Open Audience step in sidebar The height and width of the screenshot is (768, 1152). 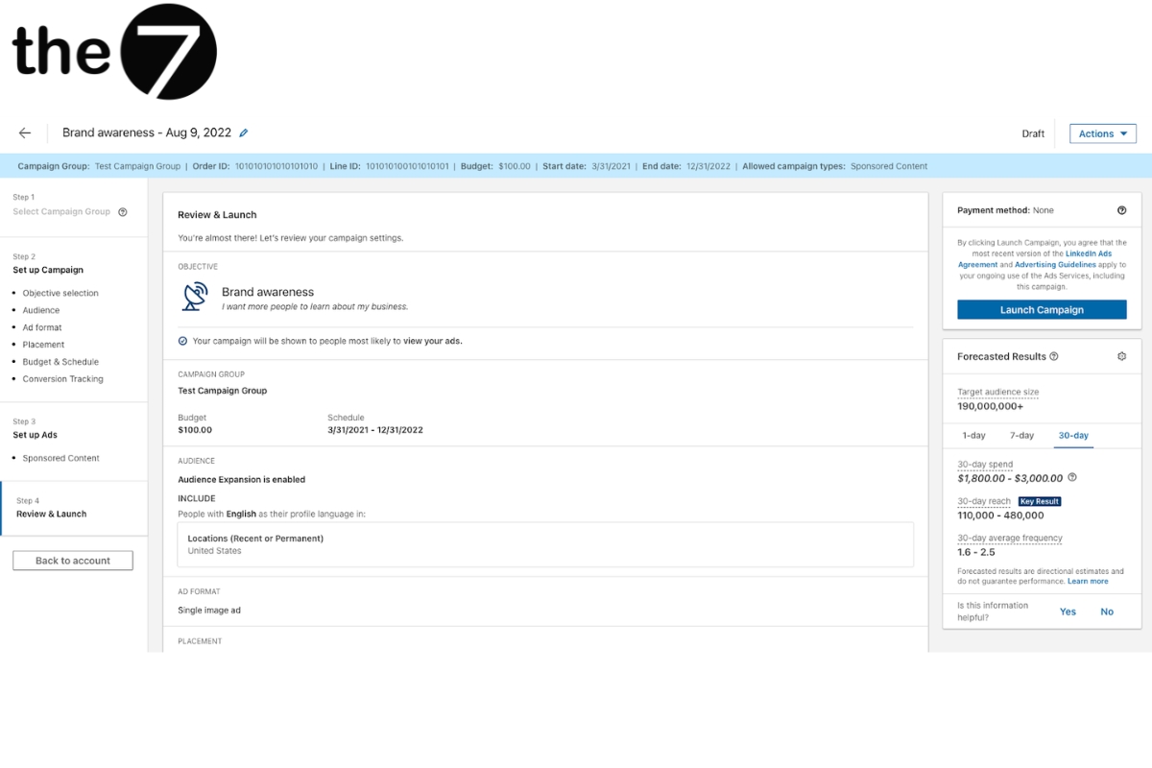tap(41, 310)
